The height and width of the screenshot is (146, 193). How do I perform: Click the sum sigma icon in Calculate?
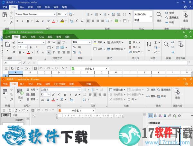coord(156,42)
